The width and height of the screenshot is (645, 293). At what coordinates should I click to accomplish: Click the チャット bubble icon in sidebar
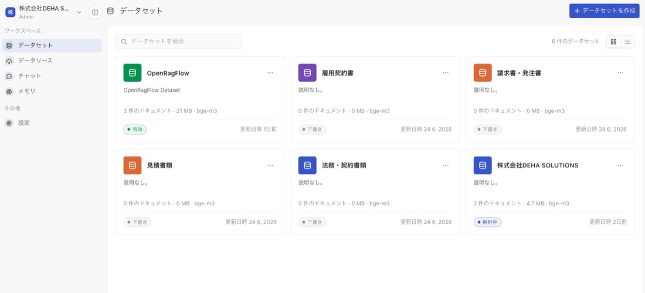[x=9, y=77]
